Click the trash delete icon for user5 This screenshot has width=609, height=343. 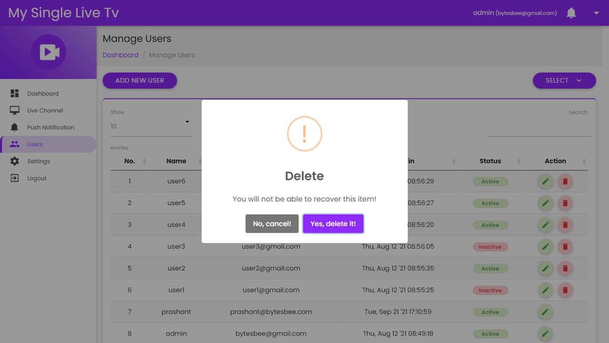(x=565, y=203)
